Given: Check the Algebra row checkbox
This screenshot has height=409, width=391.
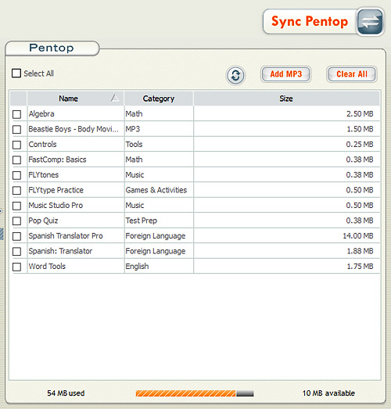Looking at the screenshot, I should (17, 114).
